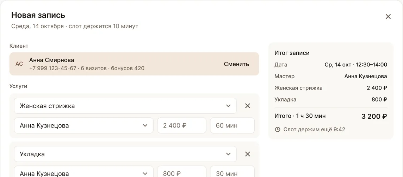Click the clock icon near slot timer
The height and width of the screenshot is (177, 403).
278,130
